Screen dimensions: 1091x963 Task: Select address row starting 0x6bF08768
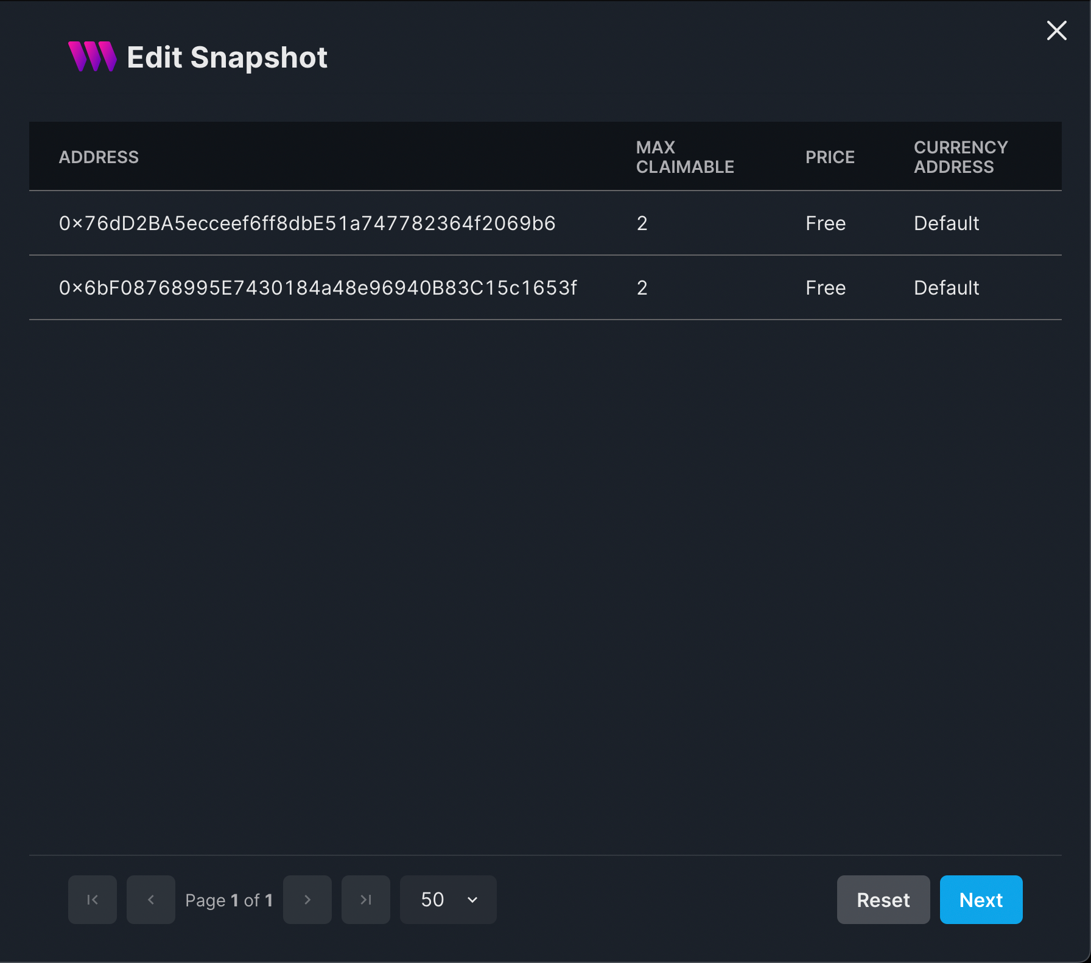pyautogui.click(x=545, y=288)
